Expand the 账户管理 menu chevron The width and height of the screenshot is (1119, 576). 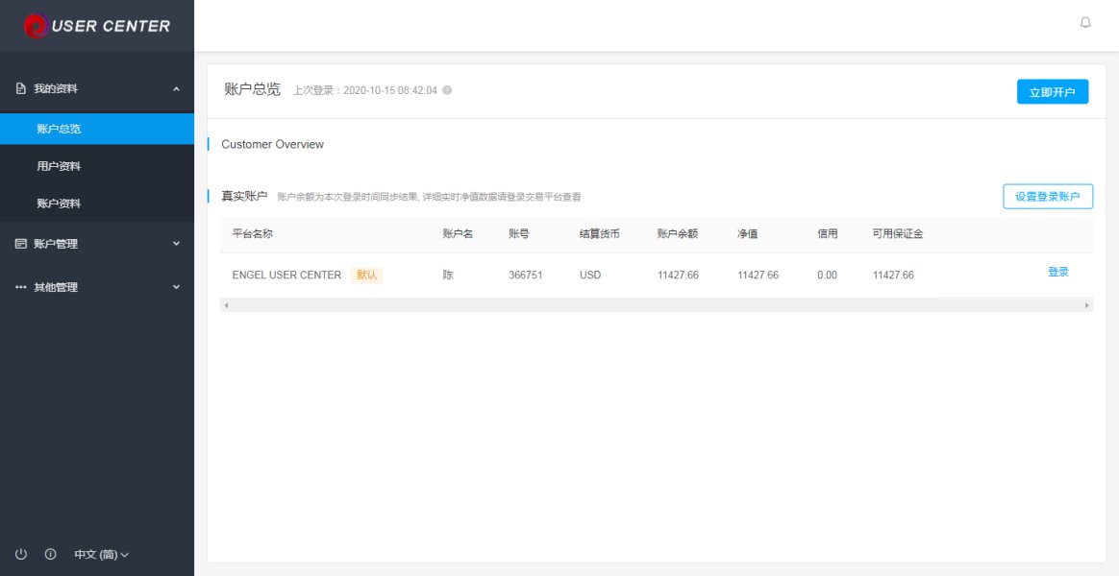tap(176, 244)
